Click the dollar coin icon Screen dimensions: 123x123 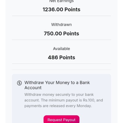click(x=19, y=83)
